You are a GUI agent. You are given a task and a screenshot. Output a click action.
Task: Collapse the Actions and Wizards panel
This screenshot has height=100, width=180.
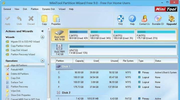pos(42,31)
